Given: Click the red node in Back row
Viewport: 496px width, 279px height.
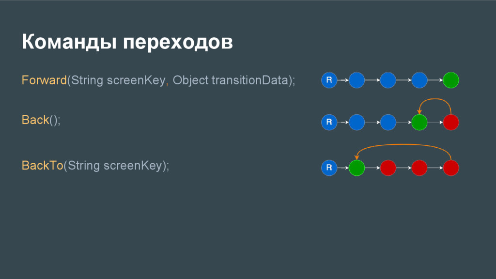Looking at the screenshot, I should click(451, 122).
